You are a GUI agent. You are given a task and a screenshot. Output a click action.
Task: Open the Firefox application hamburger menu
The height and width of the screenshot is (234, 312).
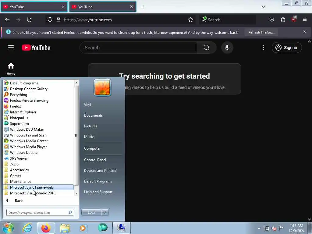click(305, 19)
